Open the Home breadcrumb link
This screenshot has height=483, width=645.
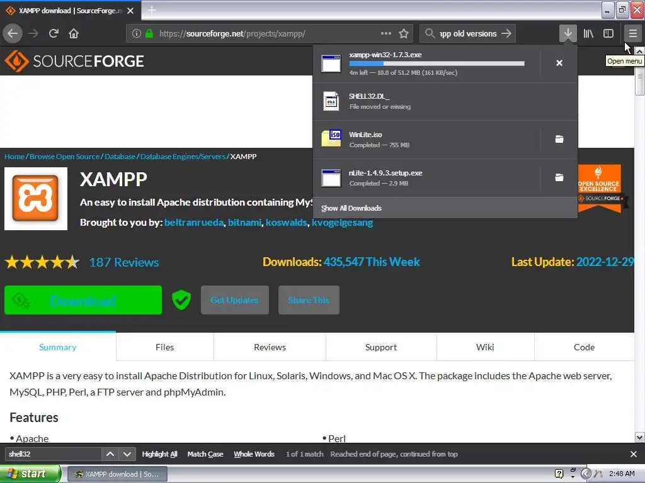click(14, 157)
